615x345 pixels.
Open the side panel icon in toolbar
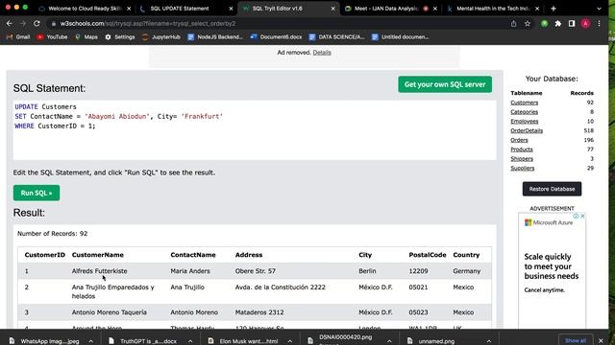[572, 24]
